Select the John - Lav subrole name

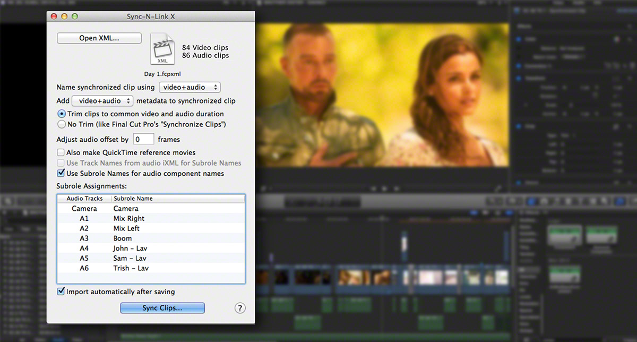pyautogui.click(x=131, y=248)
